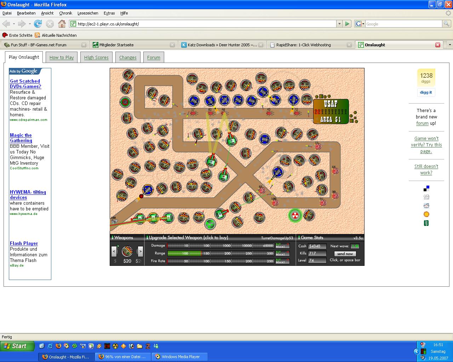Open the Google search engine dropdown
453x362 pixels.
pyautogui.click(x=360, y=24)
